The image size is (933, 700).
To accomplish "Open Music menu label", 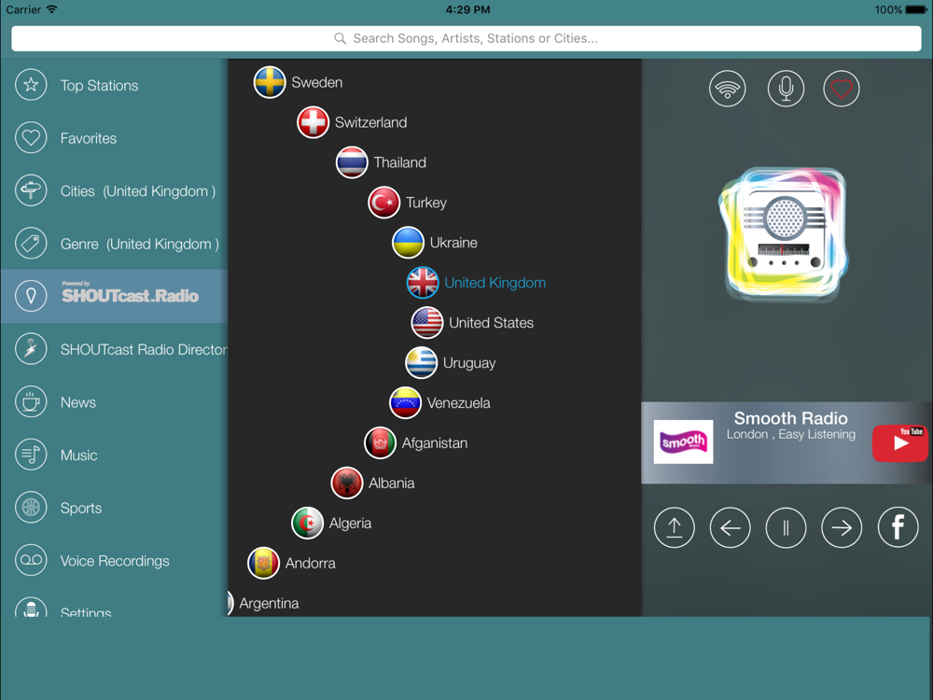I will coord(78,455).
